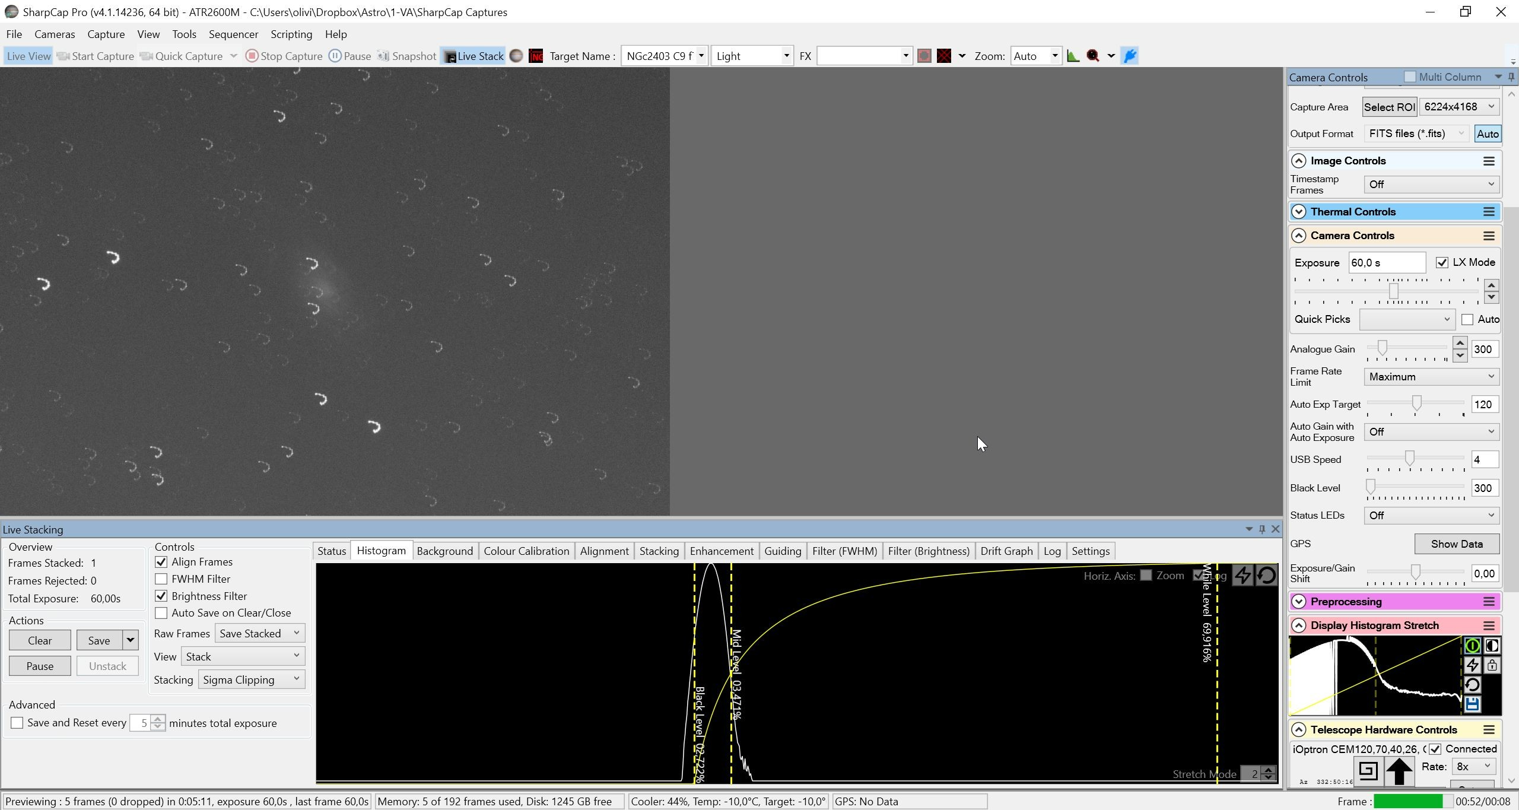
Task: Click the Live Stack toolbar button
Action: [x=474, y=56]
